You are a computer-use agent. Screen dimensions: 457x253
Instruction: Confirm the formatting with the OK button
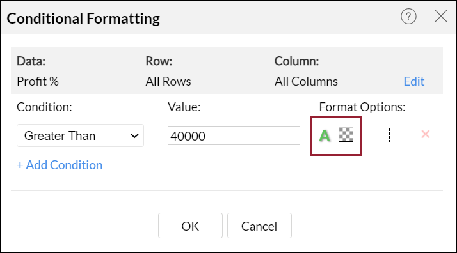click(x=190, y=226)
